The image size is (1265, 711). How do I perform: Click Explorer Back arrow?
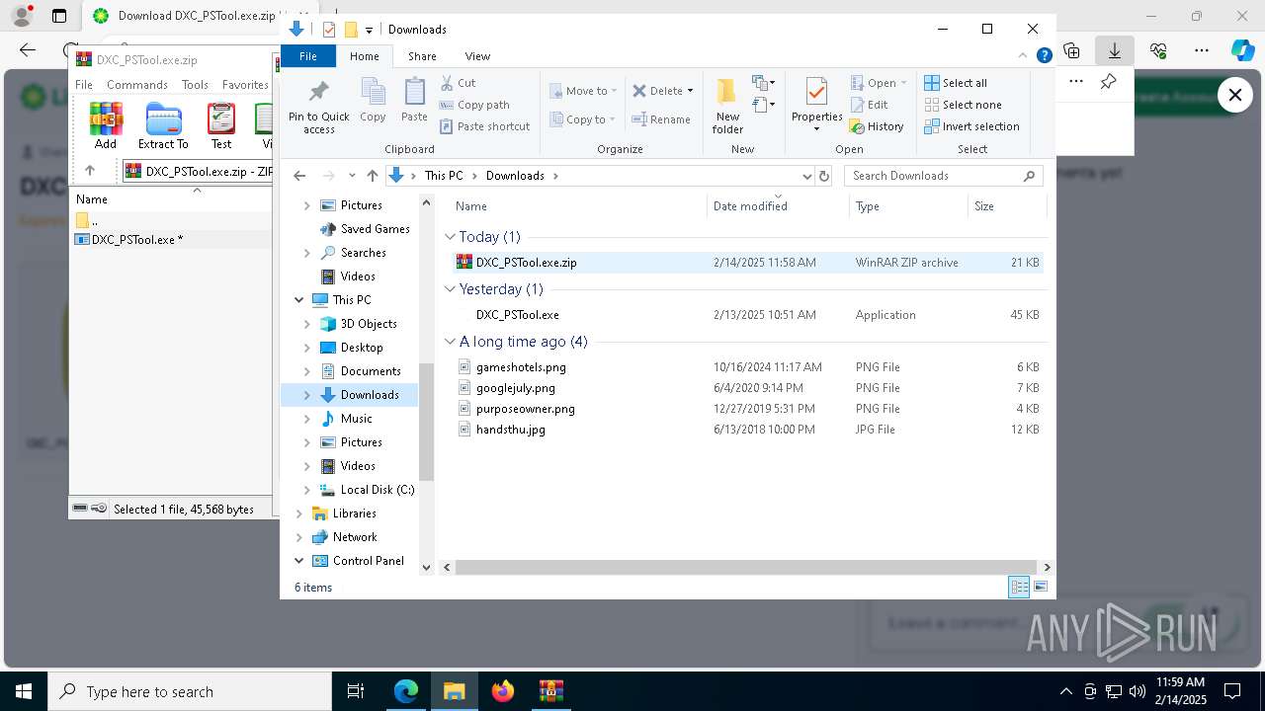pos(299,176)
